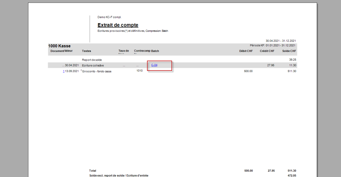Click the '1000 Kasse' account heading
This screenshot has width=341, height=177.
tap(59, 46)
